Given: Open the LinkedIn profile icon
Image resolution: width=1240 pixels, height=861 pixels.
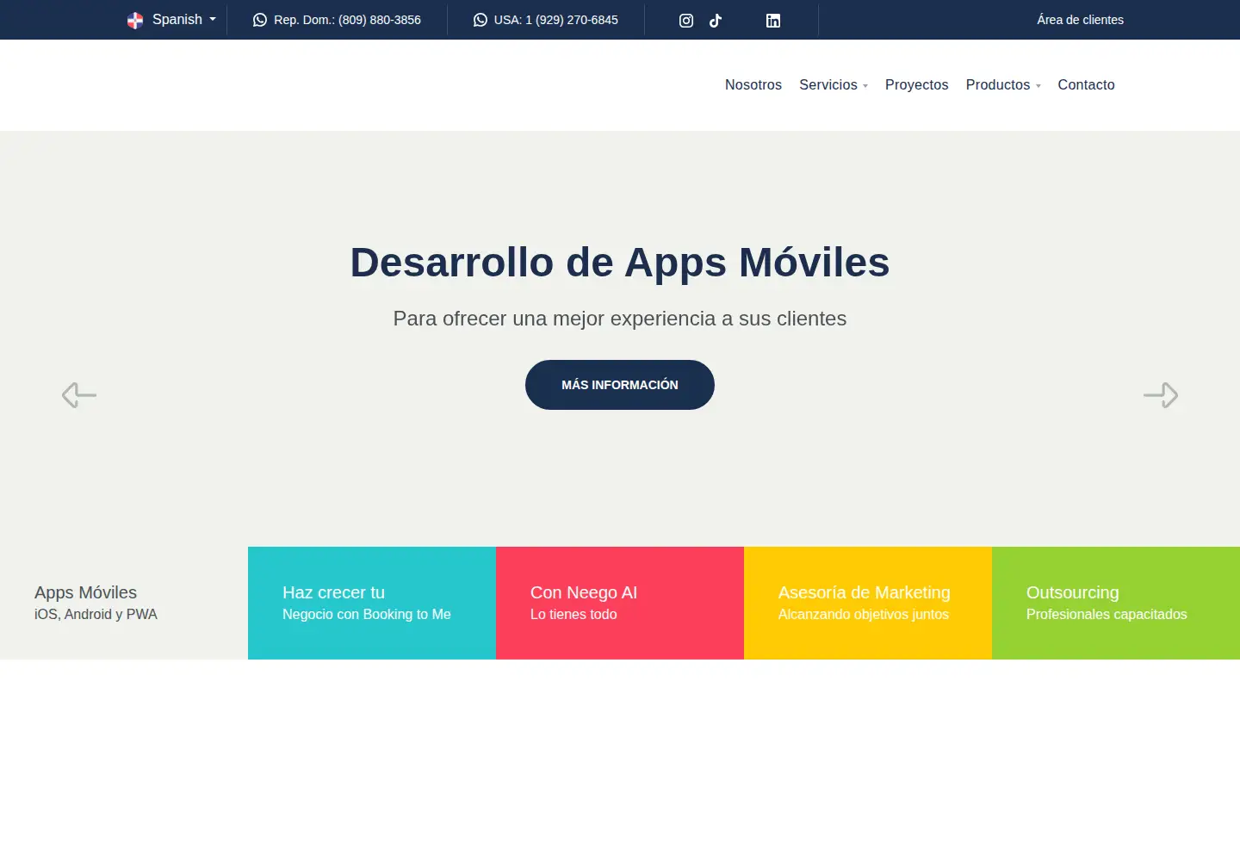Looking at the screenshot, I should click(x=773, y=21).
